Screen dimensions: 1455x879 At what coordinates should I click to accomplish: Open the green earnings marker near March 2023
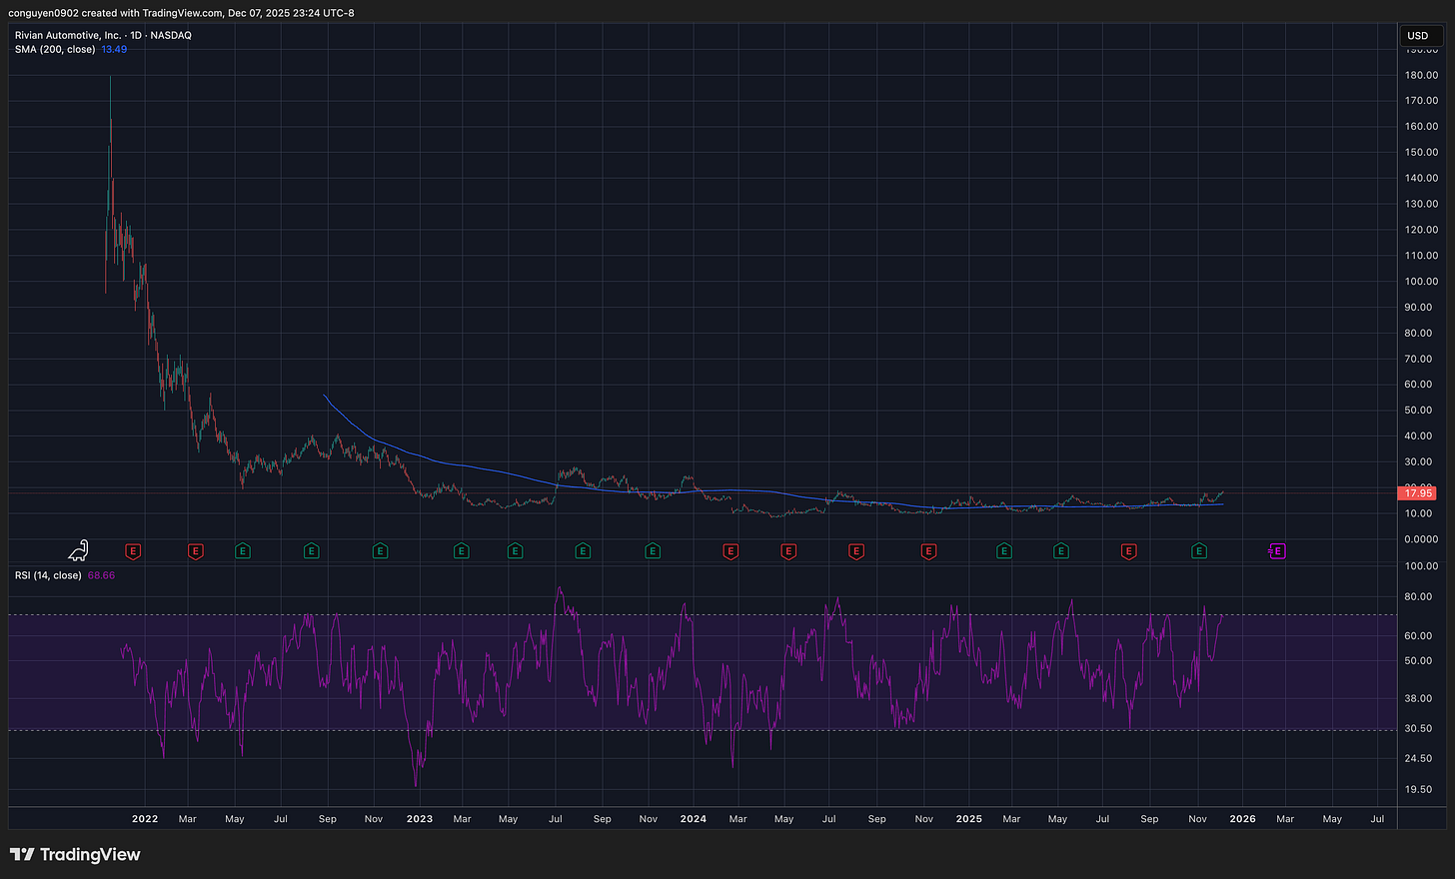461,550
